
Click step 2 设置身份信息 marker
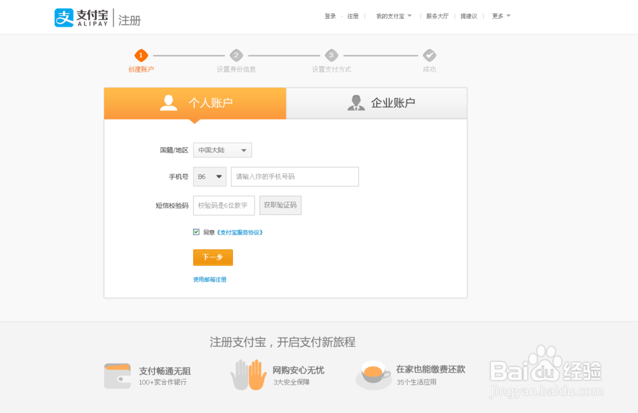236,55
